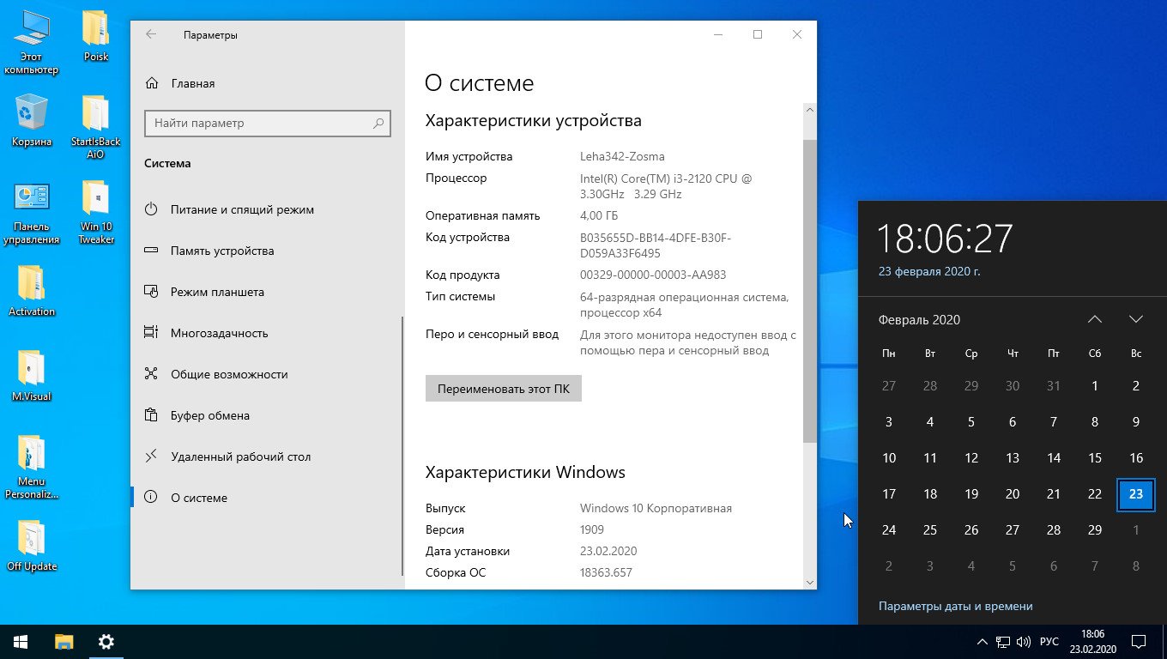Click the 4,00 ГБ memory value

coord(599,215)
